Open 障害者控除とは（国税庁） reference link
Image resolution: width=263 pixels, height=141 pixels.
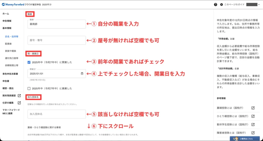click(x=231, y=133)
